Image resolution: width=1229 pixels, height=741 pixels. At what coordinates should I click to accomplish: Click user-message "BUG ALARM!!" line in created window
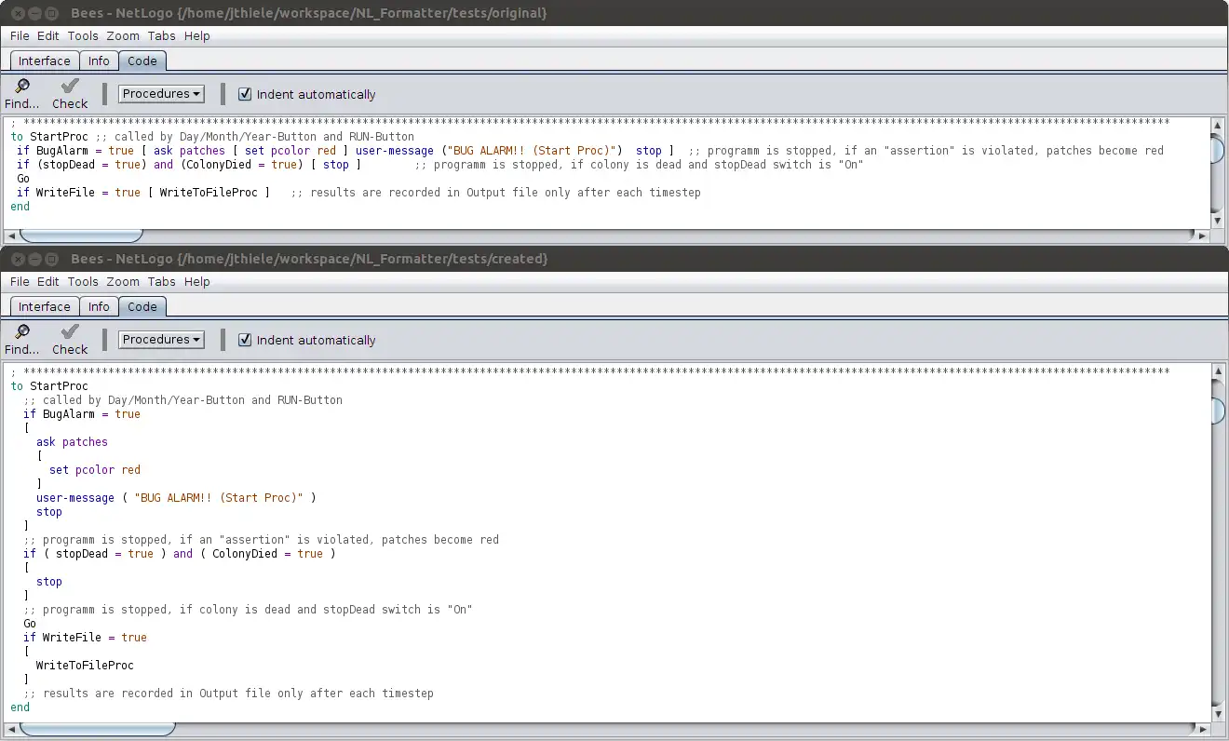[176, 498]
